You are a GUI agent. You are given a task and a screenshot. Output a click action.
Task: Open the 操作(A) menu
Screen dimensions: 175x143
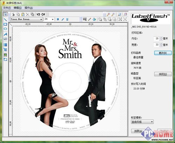[x=29, y=8]
